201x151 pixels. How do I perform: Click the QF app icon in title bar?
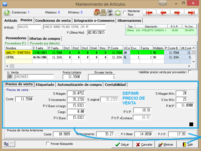5,4
